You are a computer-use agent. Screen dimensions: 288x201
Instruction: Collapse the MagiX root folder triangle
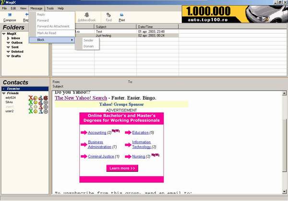point(4,34)
